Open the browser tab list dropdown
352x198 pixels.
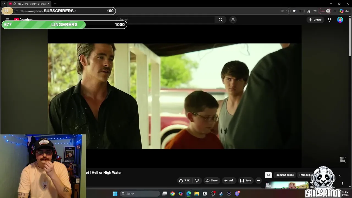(4, 4)
